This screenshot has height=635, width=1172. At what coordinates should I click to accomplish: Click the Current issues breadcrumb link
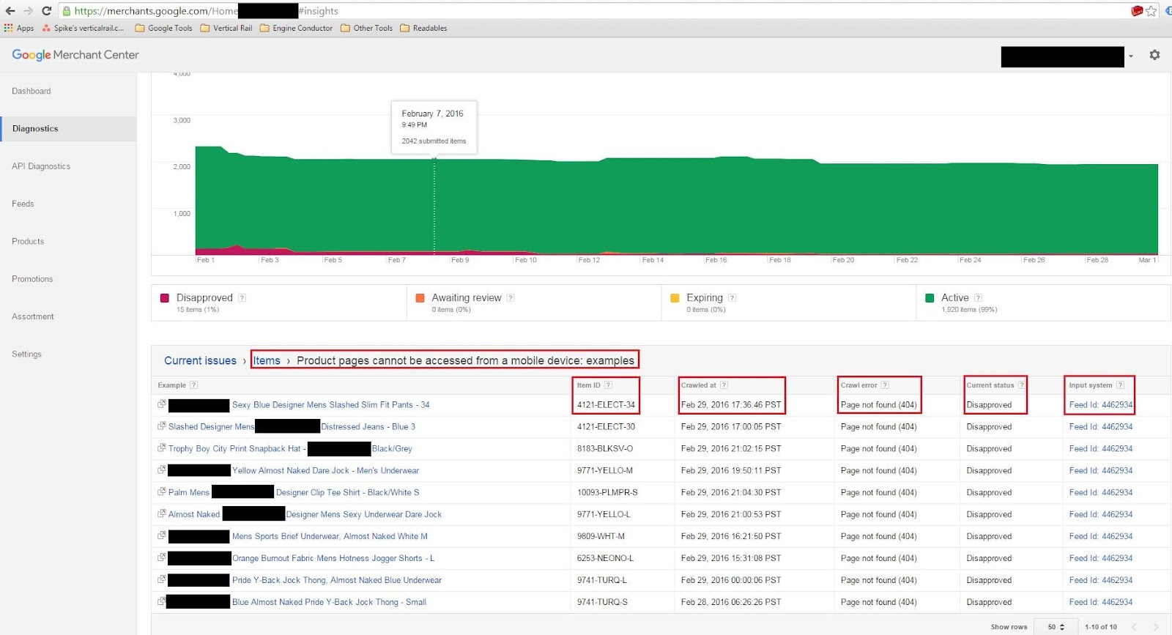(200, 360)
